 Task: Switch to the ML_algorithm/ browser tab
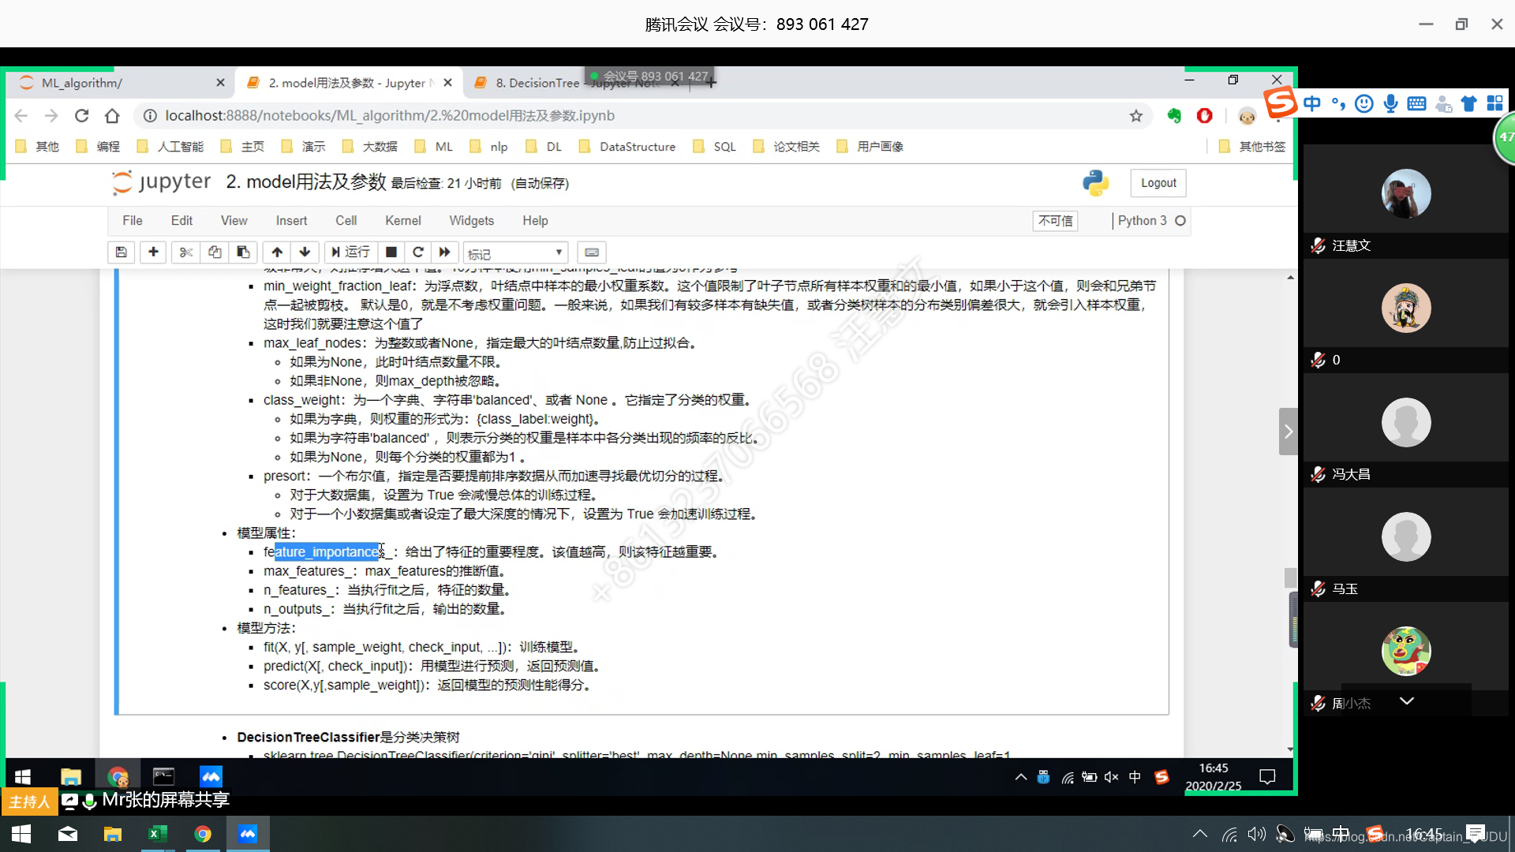click(x=118, y=83)
